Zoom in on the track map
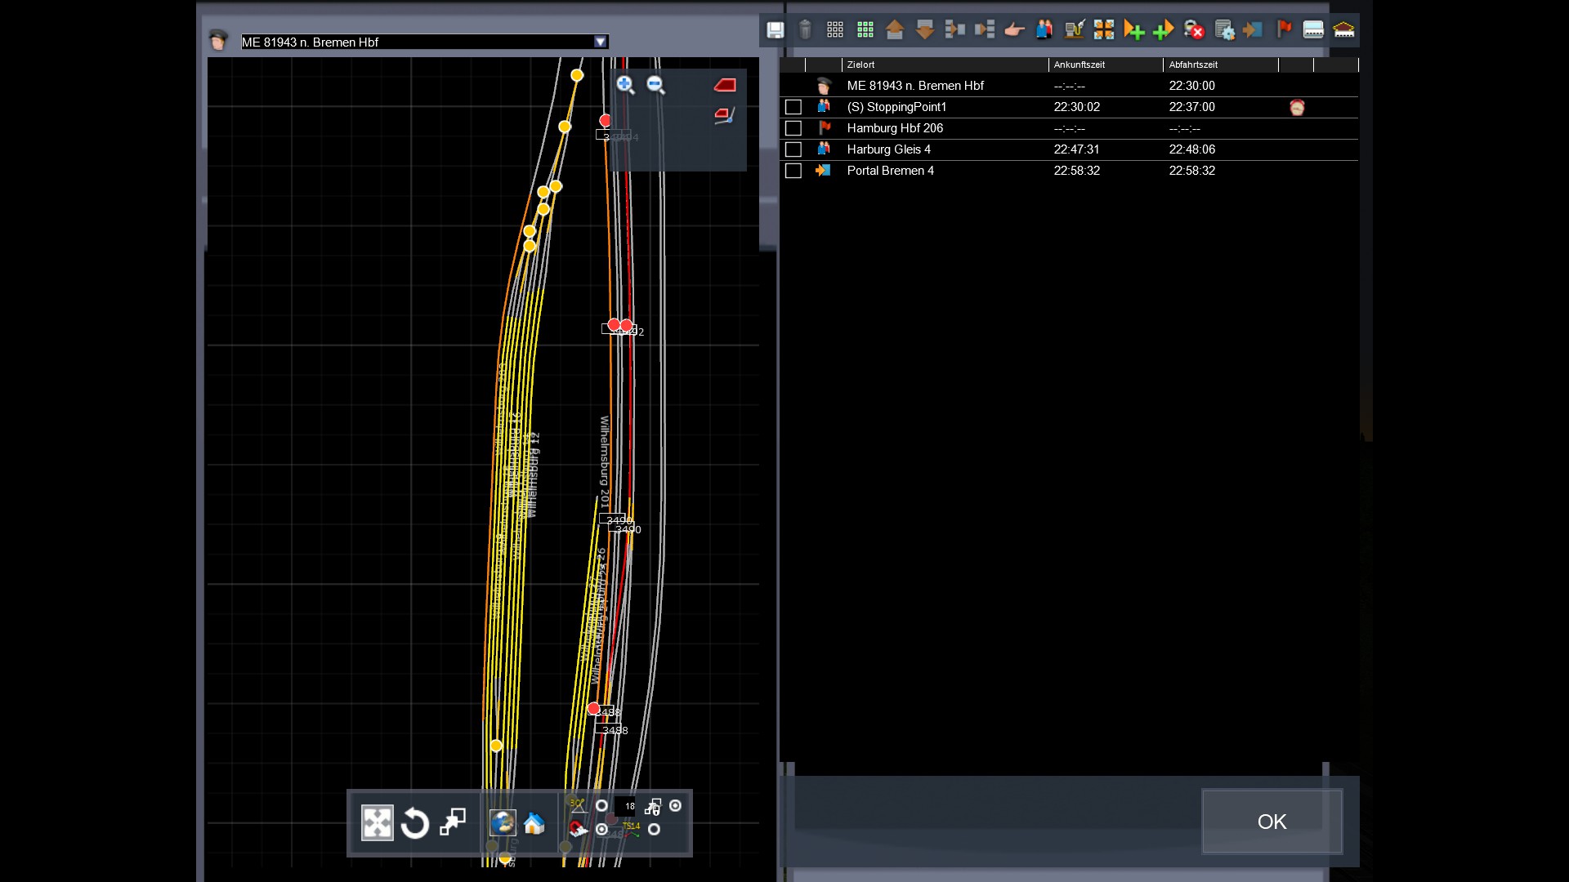The width and height of the screenshot is (1569, 882). click(x=625, y=85)
